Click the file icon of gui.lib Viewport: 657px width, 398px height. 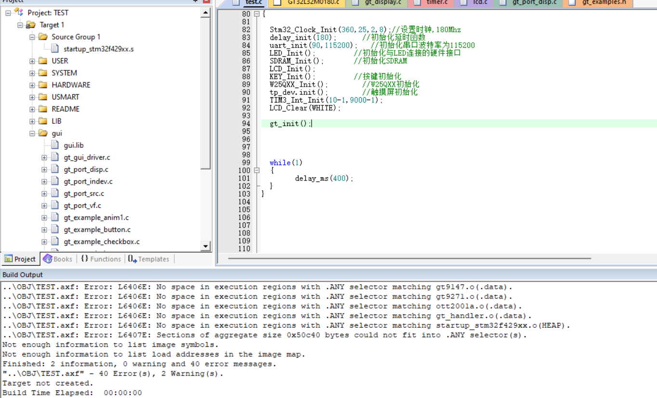[55, 145]
